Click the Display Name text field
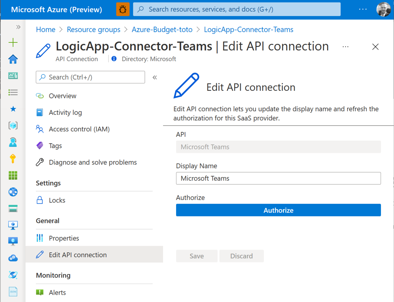This screenshot has height=302, width=394. [279, 178]
